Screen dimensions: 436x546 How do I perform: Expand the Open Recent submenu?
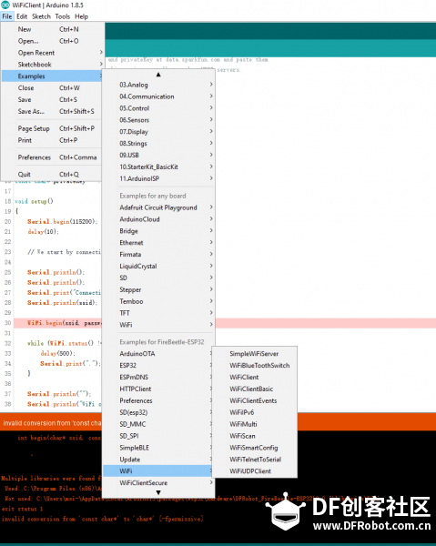point(52,53)
